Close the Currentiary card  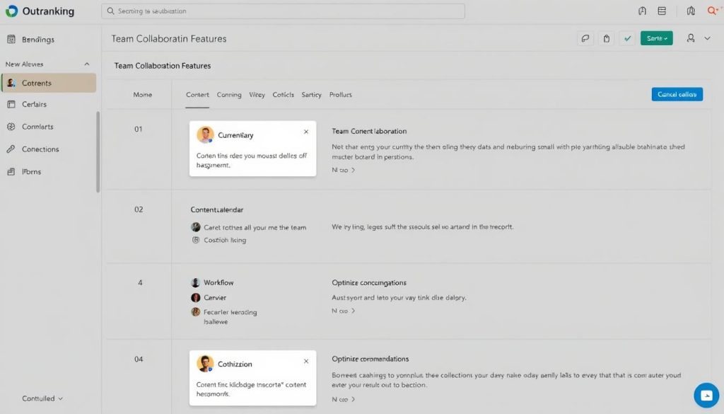(x=306, y=132)
